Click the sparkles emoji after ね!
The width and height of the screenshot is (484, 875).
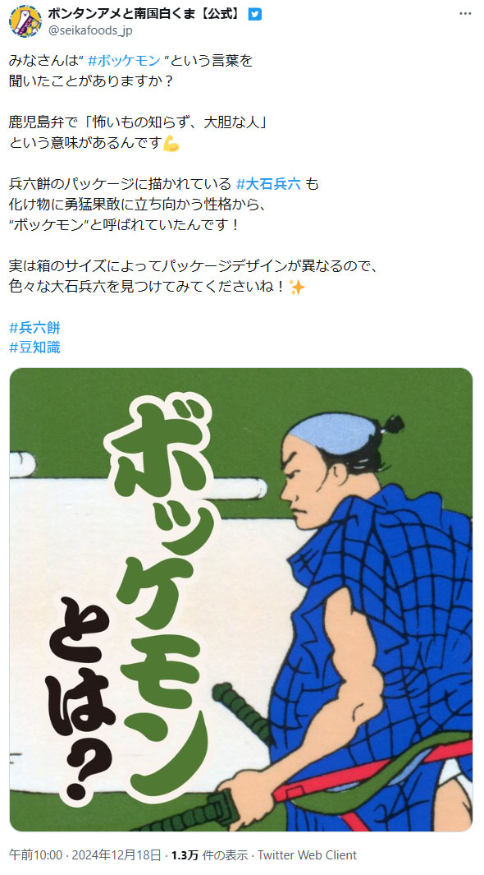297,288
